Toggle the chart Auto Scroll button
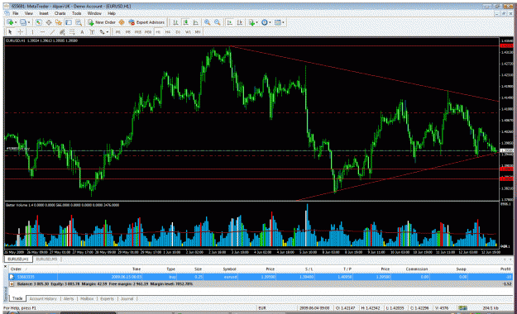517x314 pixels. (x=230, y=22)
